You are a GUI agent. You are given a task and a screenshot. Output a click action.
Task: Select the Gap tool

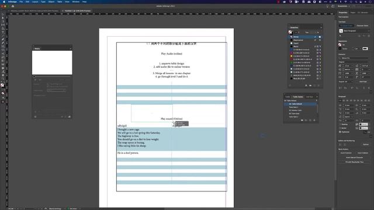(3, 25)
